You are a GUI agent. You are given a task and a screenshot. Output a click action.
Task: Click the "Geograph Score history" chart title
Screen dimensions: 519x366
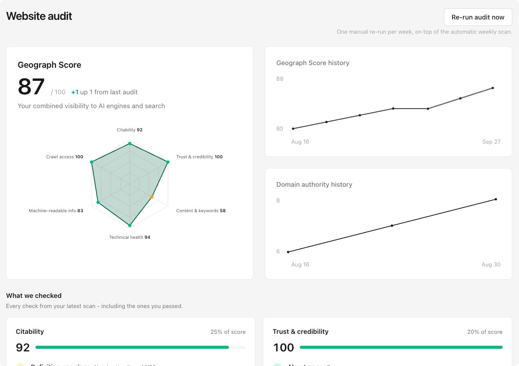click(x=313, y=63)
